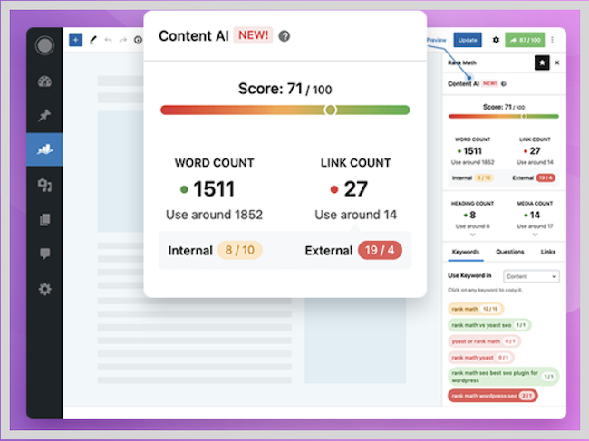This screenshot has height=441, width=589.
Task: Click the 'Rank Math' panel title
Action: click(x=461, y=62)
